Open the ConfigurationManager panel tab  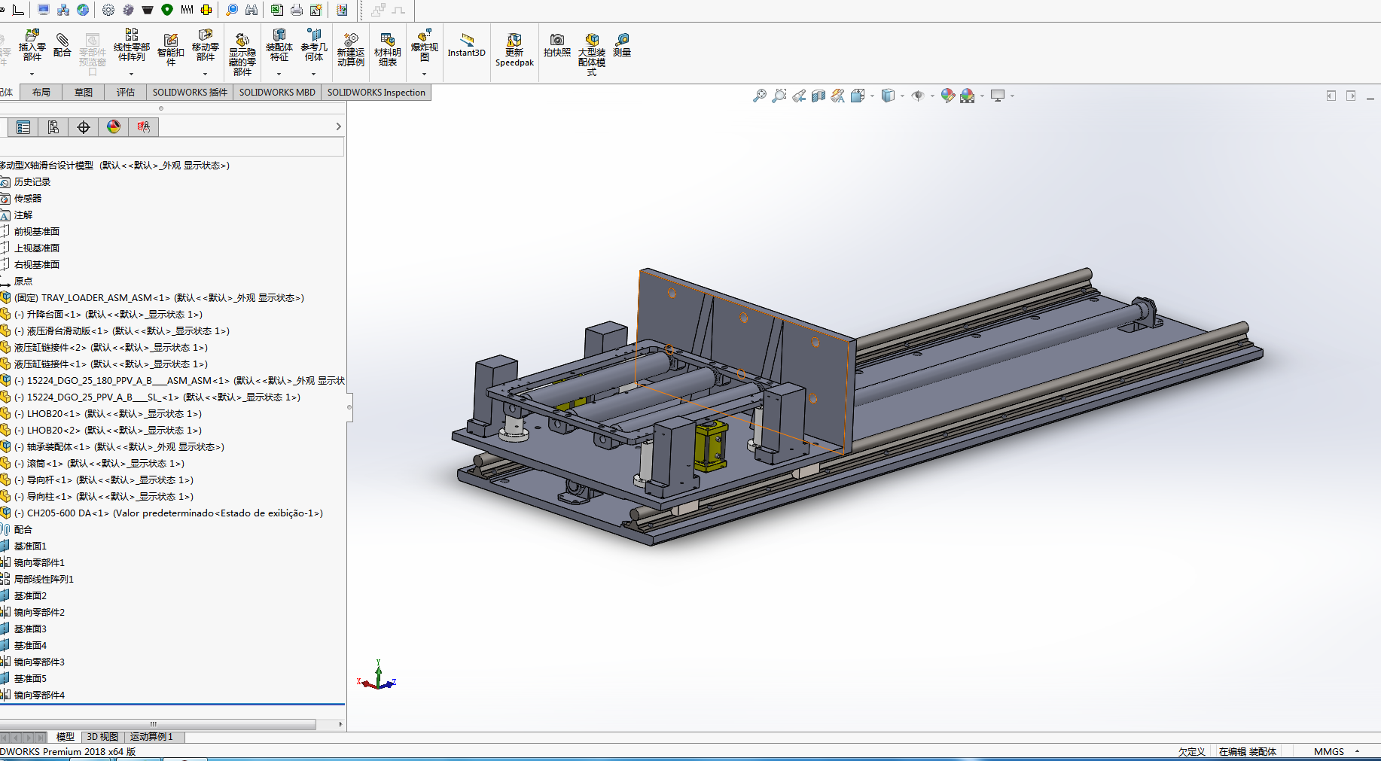coord(53,127)
